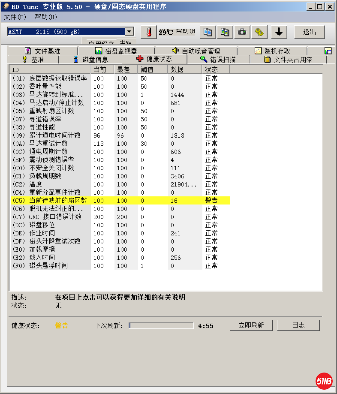Open the 日志 button
This screenshot has height=394, width=337.
(298, 325)
